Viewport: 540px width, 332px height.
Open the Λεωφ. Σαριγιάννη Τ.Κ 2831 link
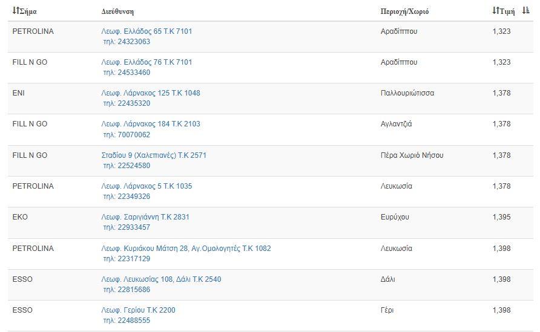(145, 217)
